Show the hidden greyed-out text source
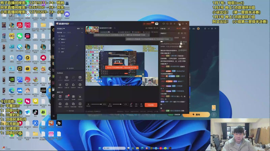The height and width of the screenshot is (151, 270). click(x=77, y=46)
